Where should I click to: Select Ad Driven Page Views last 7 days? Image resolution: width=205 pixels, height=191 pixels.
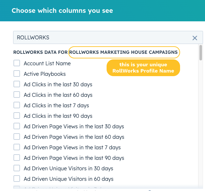[x=17, y=147]
